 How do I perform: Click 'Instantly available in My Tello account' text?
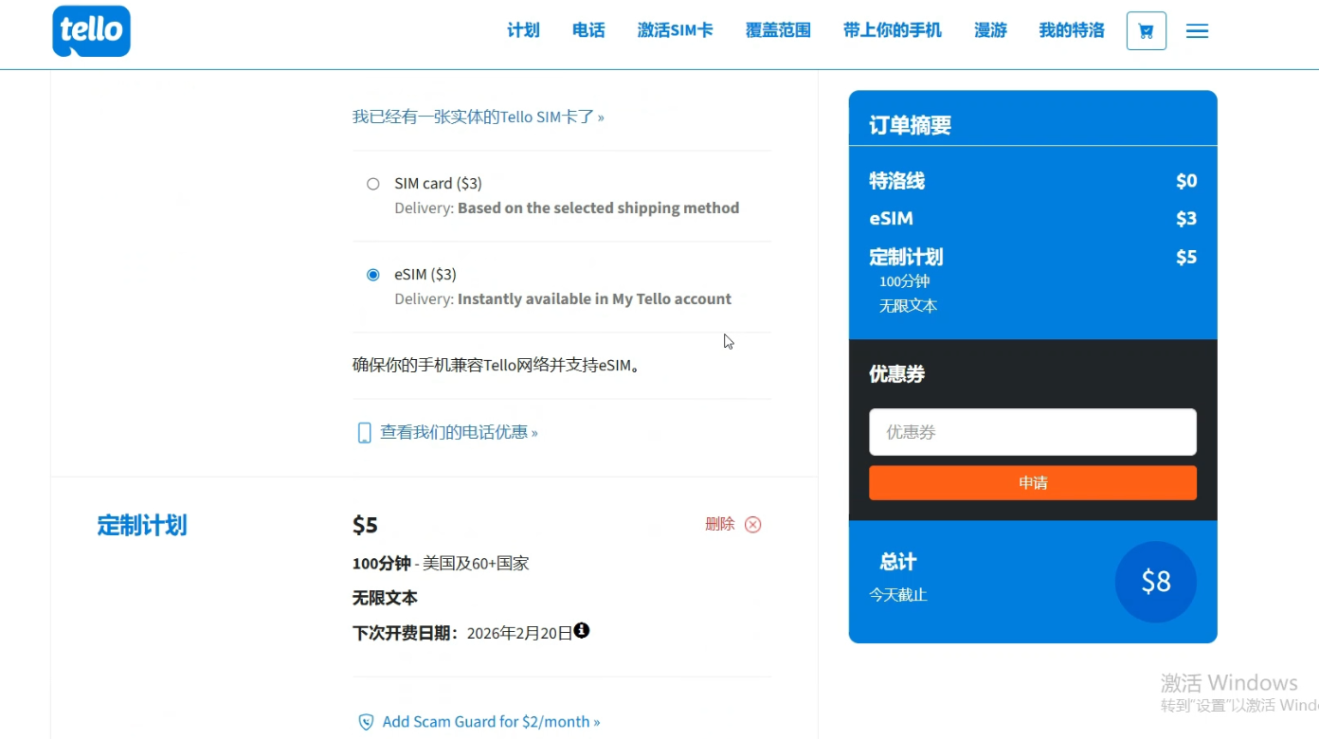click(594, 298)
